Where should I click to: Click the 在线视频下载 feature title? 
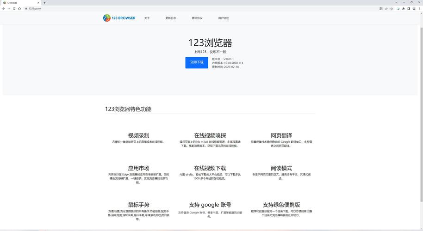(210, 168)
